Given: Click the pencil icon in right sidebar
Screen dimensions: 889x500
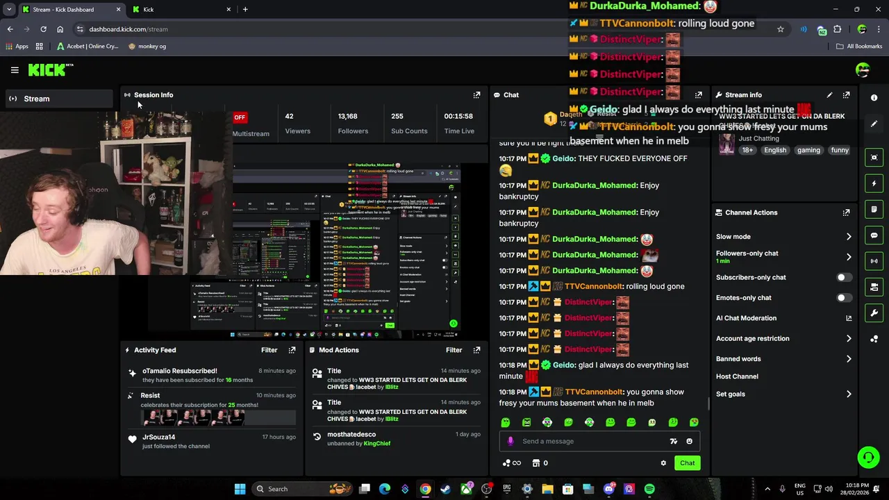Looking at the screenshot, I should point(874,124).
